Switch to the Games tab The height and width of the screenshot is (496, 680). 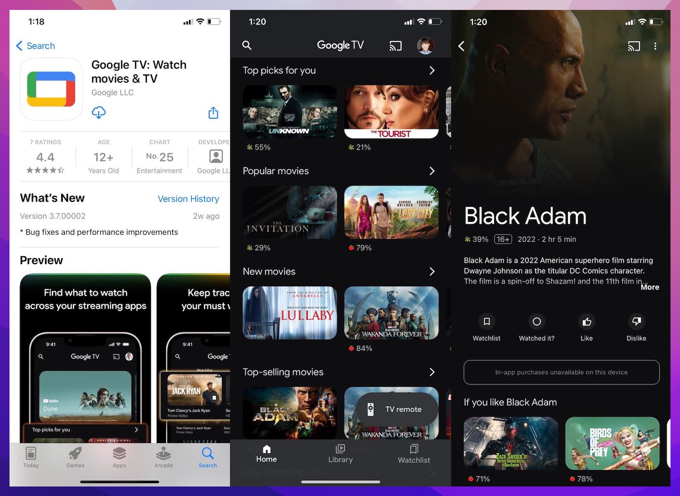(x=75, y=458)
